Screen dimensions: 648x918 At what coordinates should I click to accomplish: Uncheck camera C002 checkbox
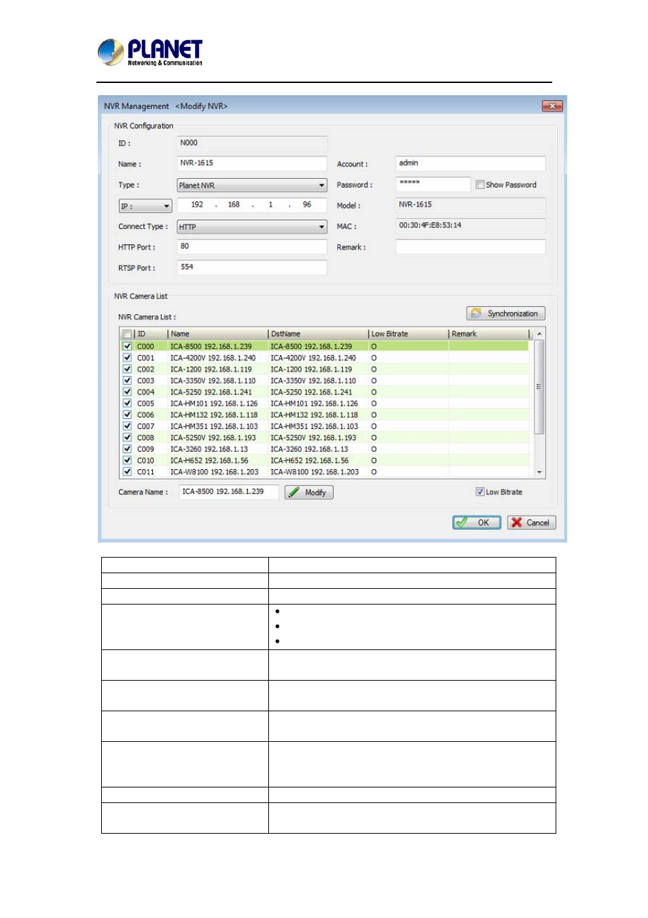127,369
